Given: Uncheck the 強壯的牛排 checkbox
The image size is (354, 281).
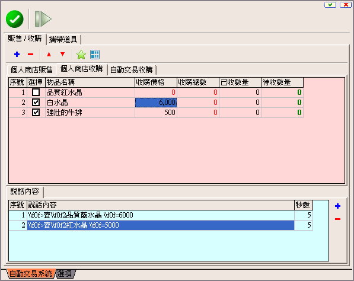Looking at the screenshot, I should click(36, 113).
